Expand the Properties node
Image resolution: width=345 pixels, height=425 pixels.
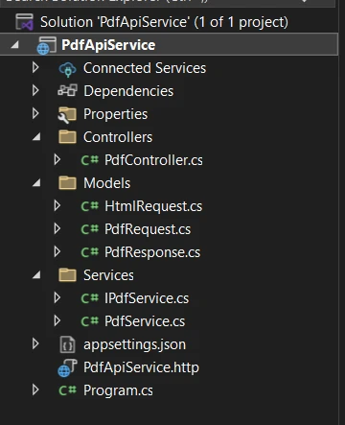(35, 114)
